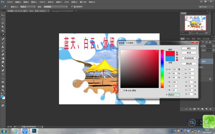Select the Rectangle shape tool
This screenshot has width=215, height=134.
click(x=3, y=82)
